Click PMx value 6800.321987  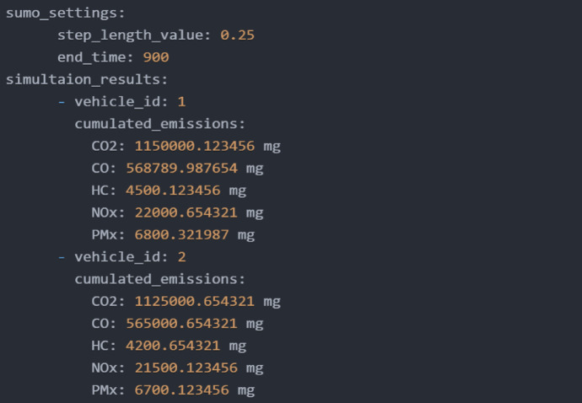coord(181,235)
